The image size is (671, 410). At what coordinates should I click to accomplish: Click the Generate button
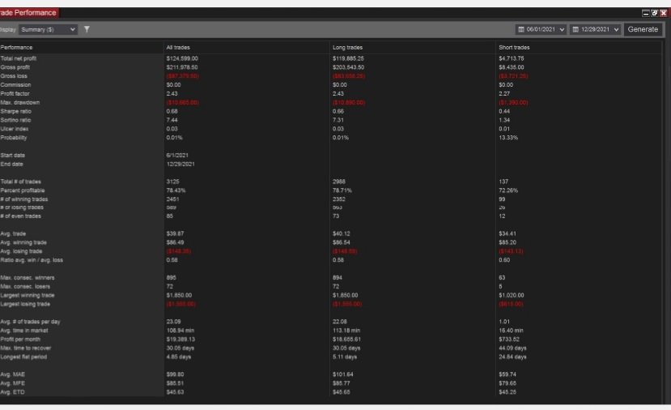643,29
